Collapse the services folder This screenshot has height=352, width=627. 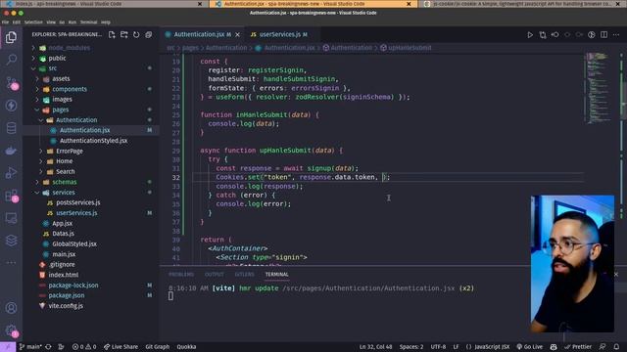coord(63,193)
